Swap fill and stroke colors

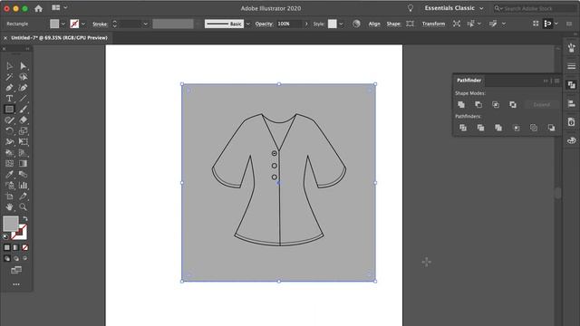(25, 219)
